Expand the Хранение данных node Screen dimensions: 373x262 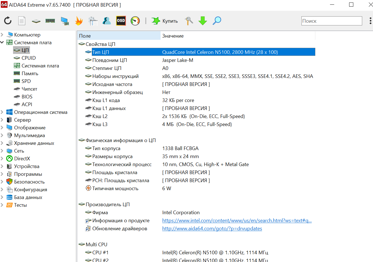point(2,143)
